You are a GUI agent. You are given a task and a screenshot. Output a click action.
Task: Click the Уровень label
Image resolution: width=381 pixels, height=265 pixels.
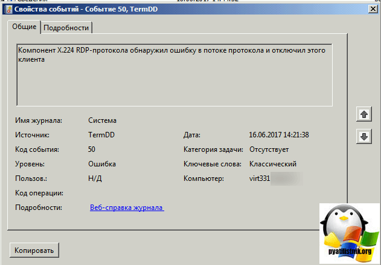(x=30, y=164)
